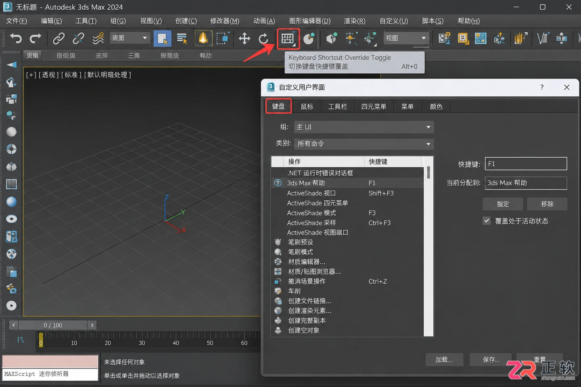Viewport: 581px width, 387px height.
Task: Click the 移除 remove button
Action: (x=547, y=204)
